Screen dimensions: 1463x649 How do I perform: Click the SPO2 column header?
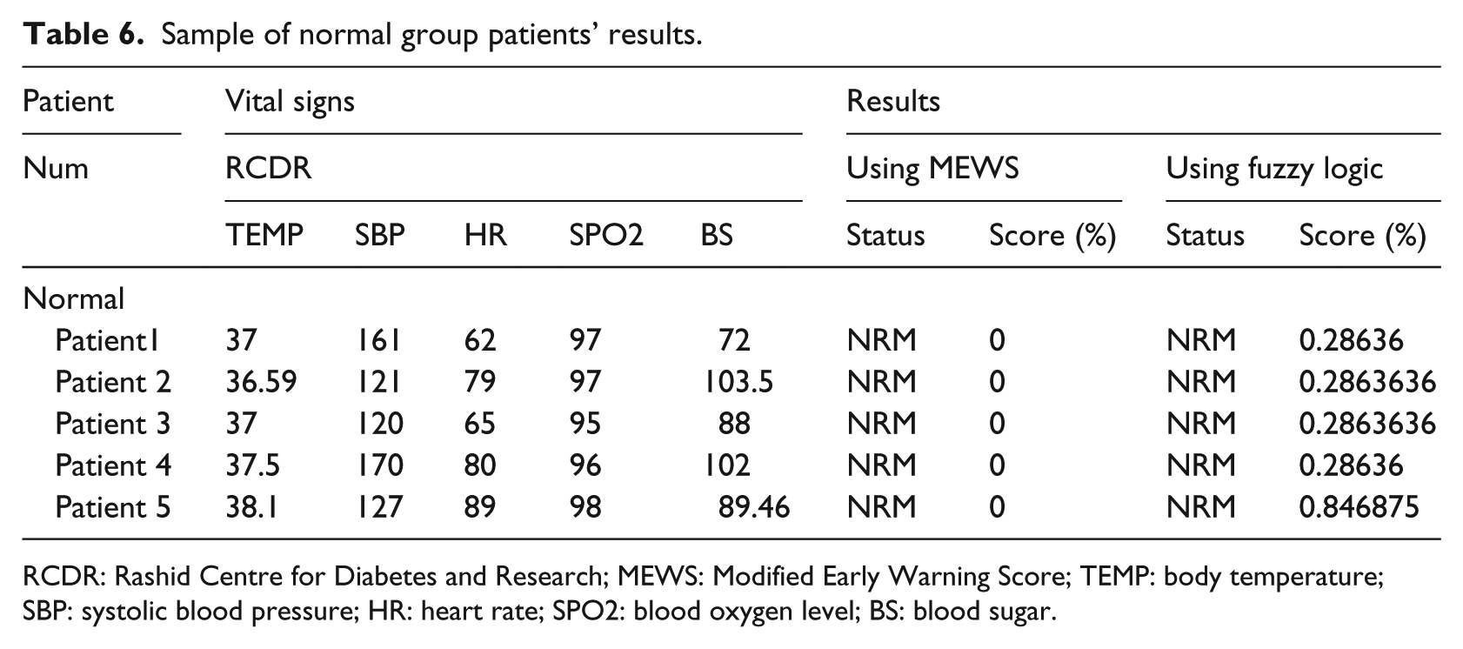[x=606, y=236]
